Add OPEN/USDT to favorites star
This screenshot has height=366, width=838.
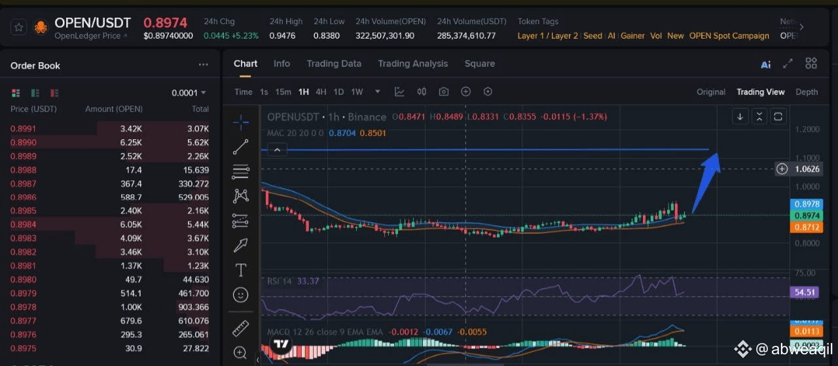[19, 27]
